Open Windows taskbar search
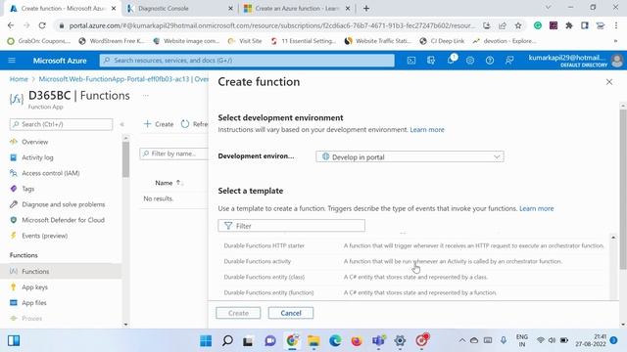This screenshot has height=352, width=627. [x=227, y=341]
